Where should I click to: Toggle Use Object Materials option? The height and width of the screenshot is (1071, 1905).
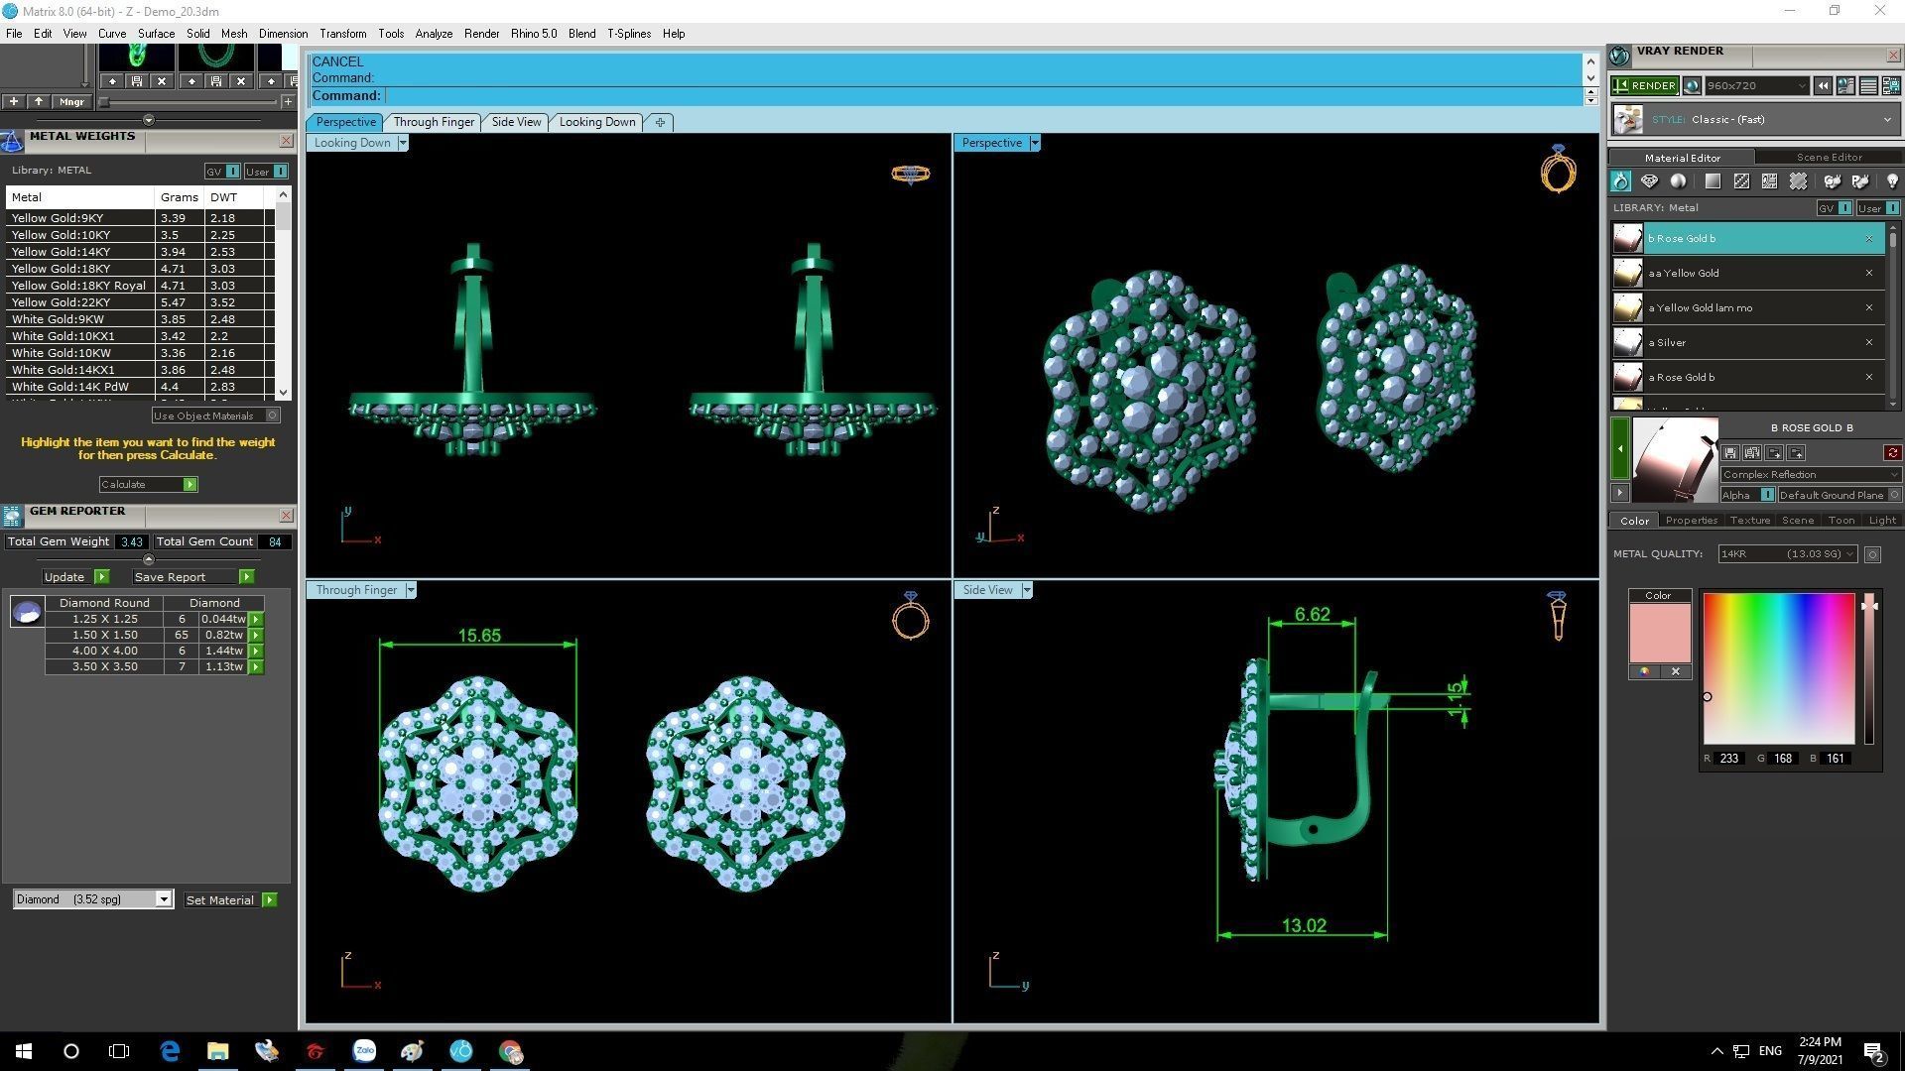tap(272, 416)
